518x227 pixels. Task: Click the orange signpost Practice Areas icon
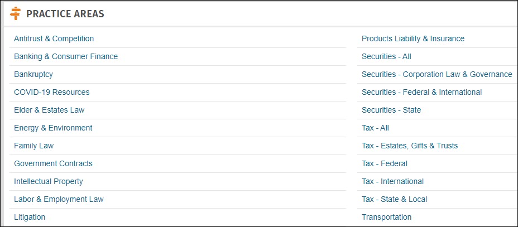pyautogui.click(x=15, y=13)
